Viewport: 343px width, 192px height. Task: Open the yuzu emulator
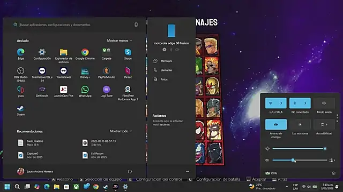point(21,91)
